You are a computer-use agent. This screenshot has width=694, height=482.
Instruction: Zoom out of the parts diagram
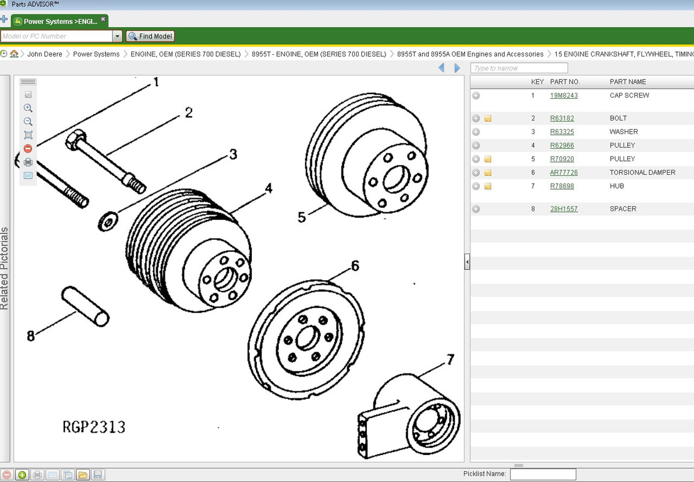pos(28,121)
